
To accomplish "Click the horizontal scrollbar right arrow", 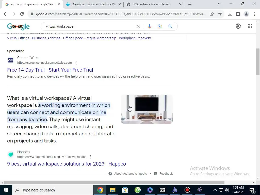I will 254,183.
